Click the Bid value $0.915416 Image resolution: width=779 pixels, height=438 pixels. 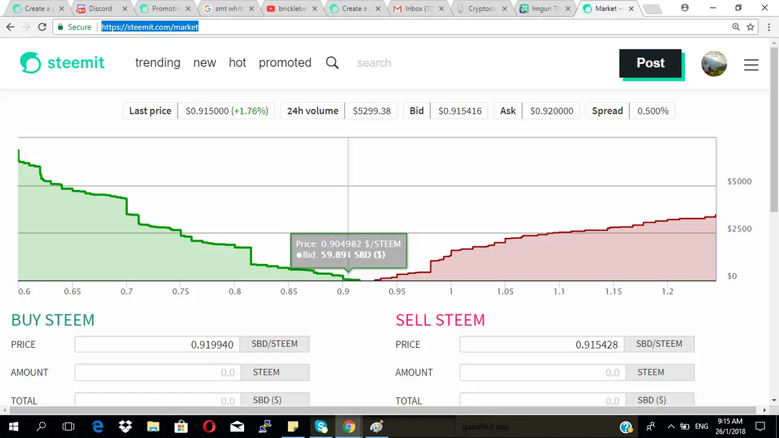pyautogui.click(x=459, y=111)
